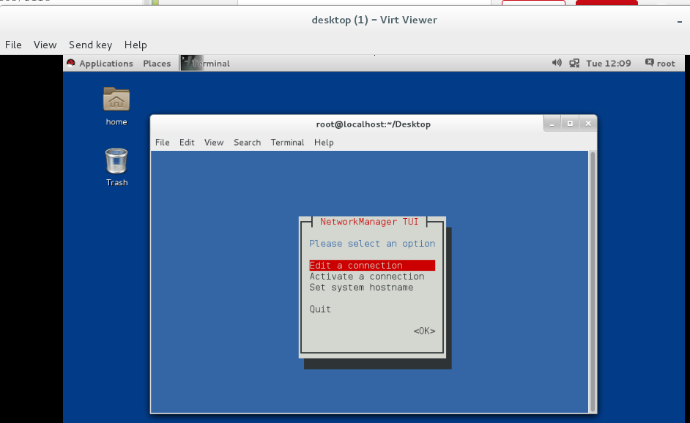Open the Applications menu
Screen dimensions: 690x423
point(106,63)
